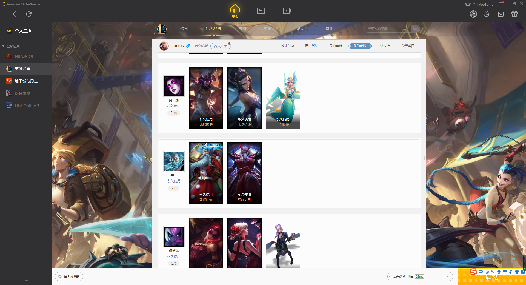Image resolution: width=526 pixels, height=285 pixels.
Task: Click the 伊芙琳 champion portrait
Action: tap(174, 236)
